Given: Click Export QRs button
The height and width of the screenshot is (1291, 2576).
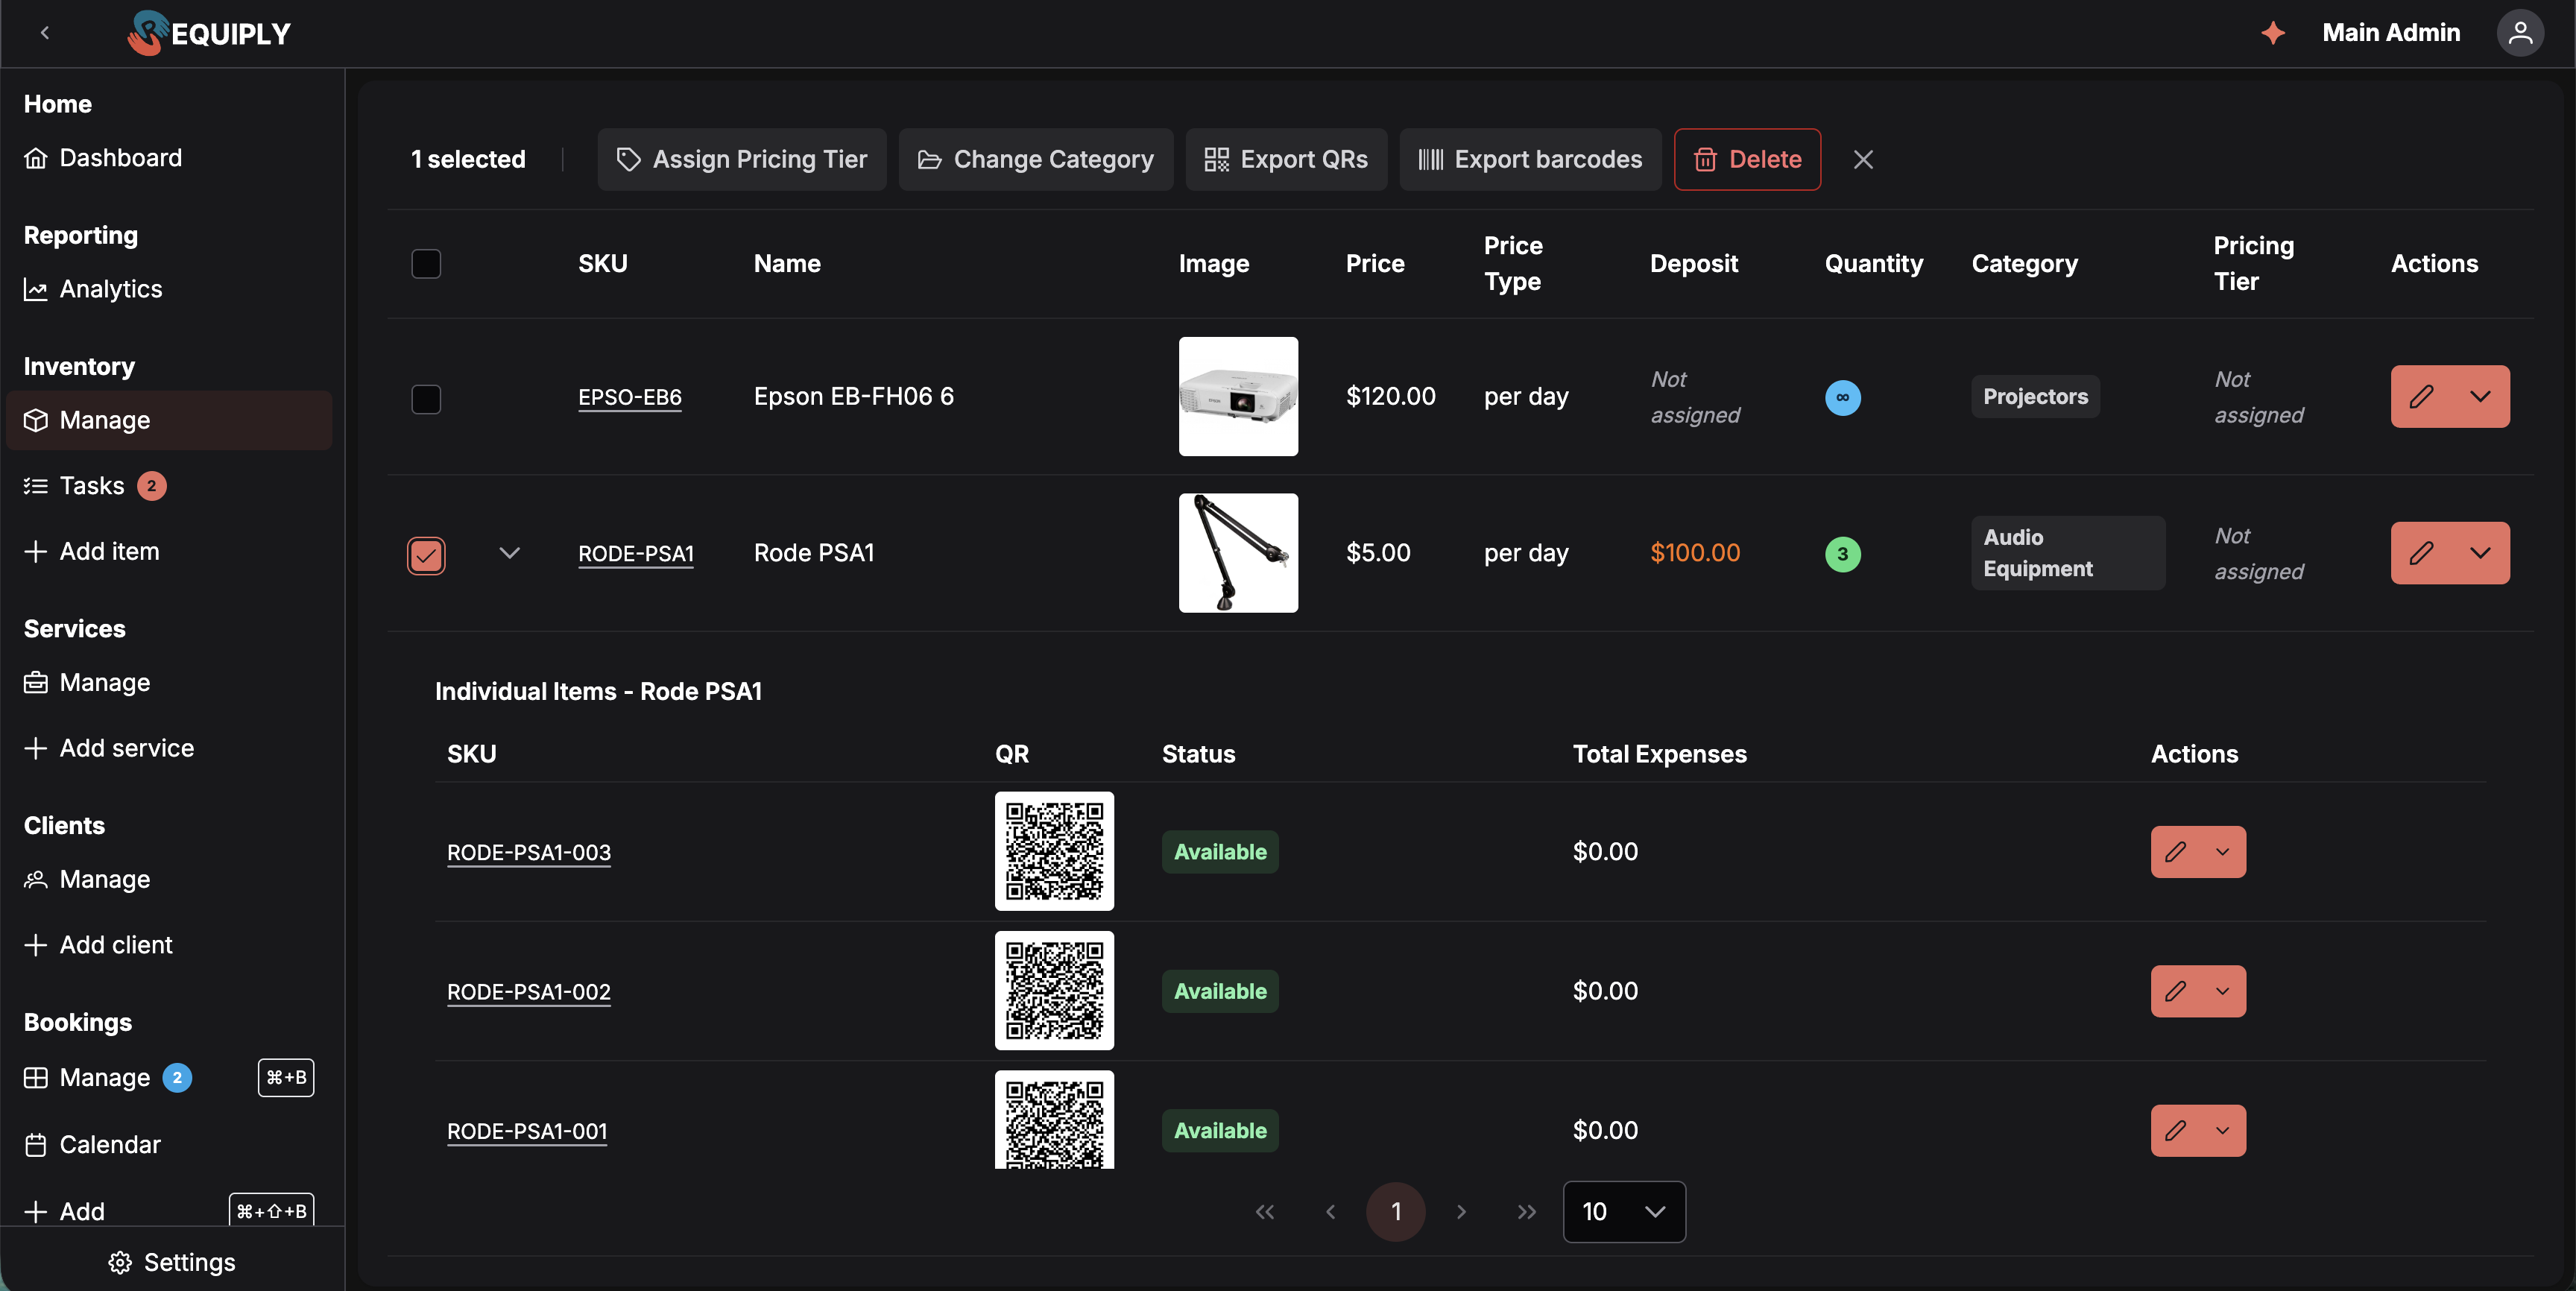Looking at the screenshot, I should 1286,159.
